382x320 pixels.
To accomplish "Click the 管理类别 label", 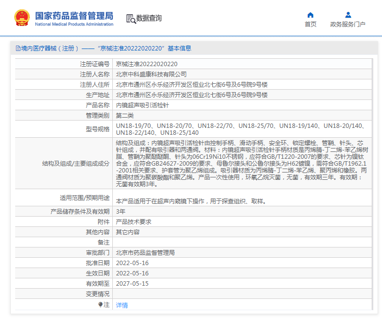I will tap(98, 115).
